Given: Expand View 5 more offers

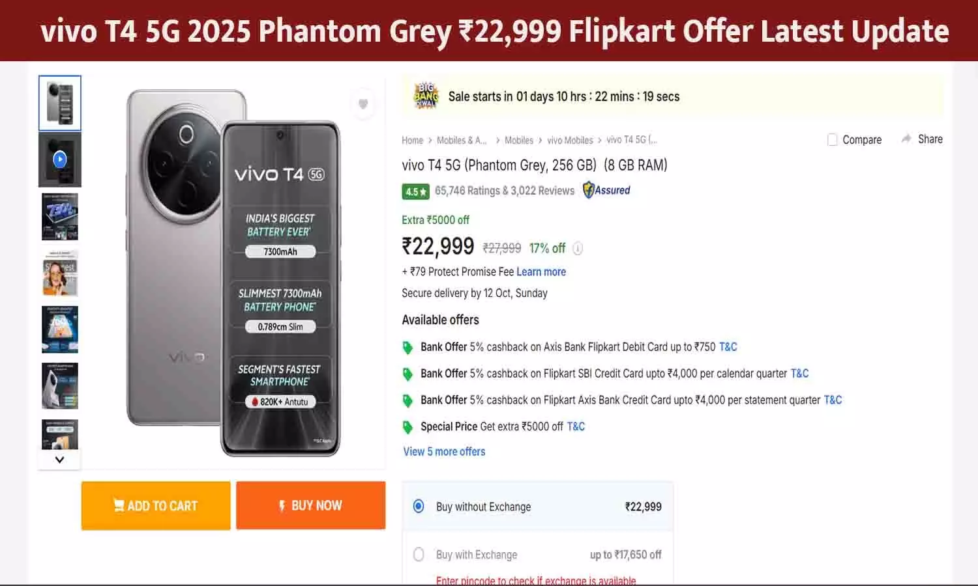Looking at the screenshot, I should click(444, 451).
